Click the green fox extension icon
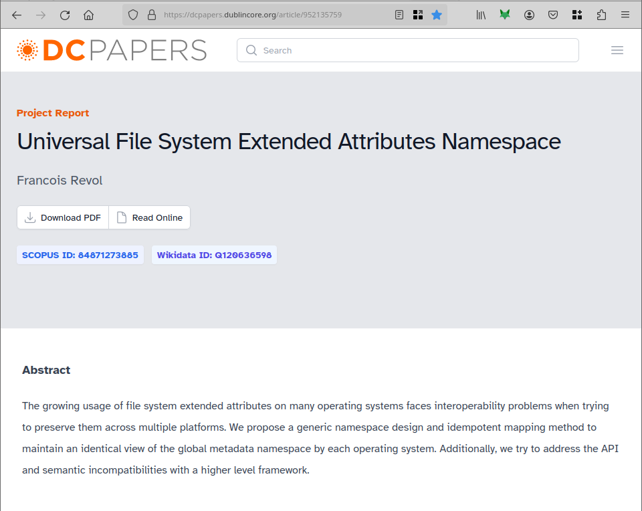Viewport: 642px width, 511px height. [505, 15]
